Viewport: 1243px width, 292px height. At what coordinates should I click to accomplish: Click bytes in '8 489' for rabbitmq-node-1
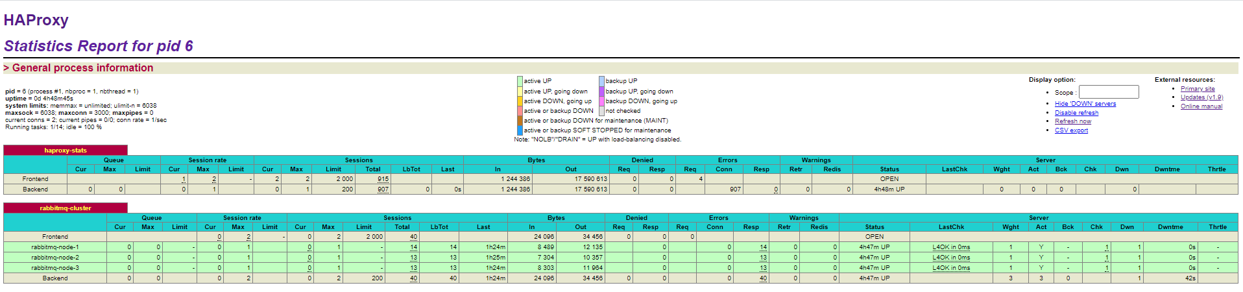[546, 247]
